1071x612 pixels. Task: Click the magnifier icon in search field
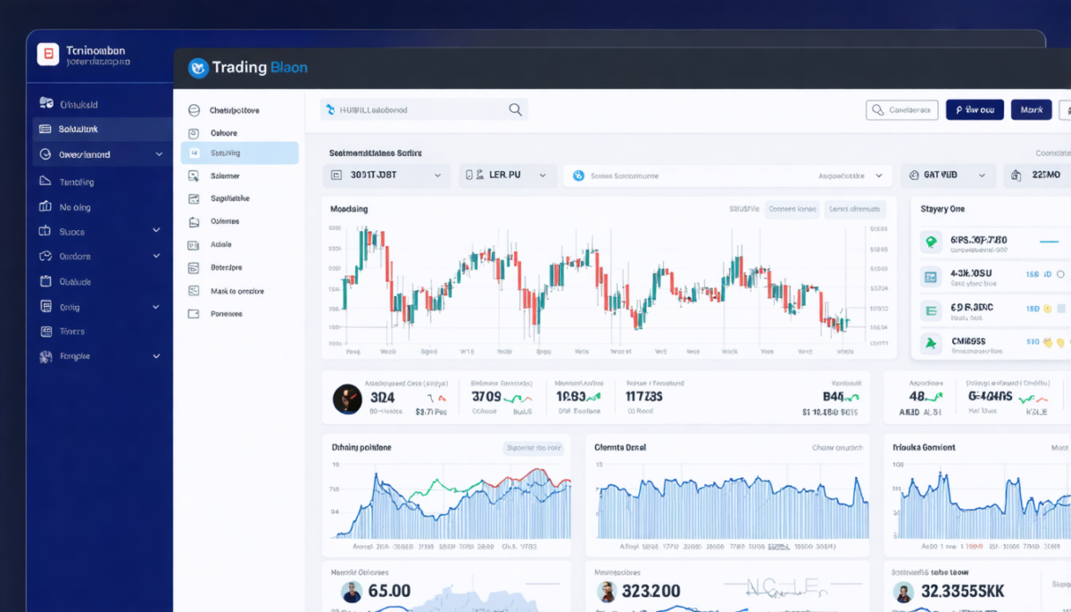515,110
